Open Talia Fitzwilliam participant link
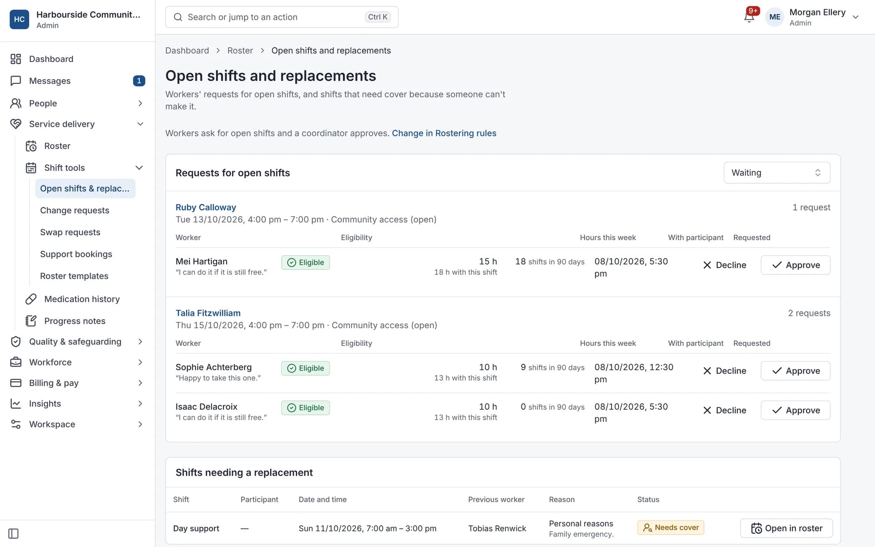The height and width of the screenshot is (547, 875). pyautogui.click(x=208, y=313)
